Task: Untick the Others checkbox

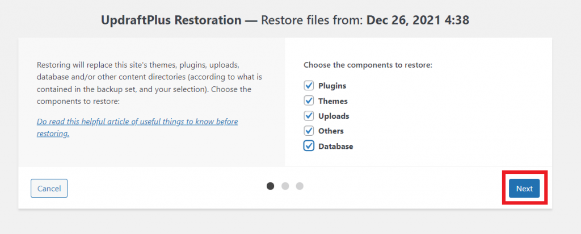Action: (309, 131)
